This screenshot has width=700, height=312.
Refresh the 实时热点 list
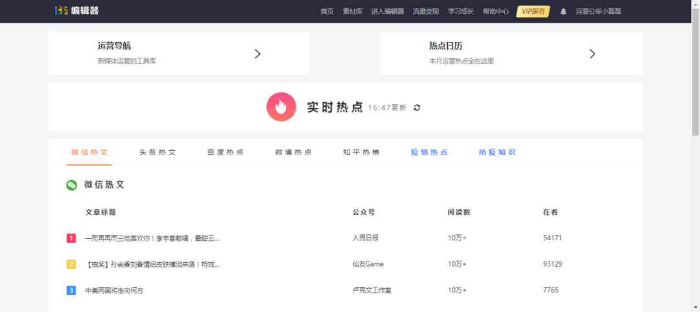click(x=417, y=107)
